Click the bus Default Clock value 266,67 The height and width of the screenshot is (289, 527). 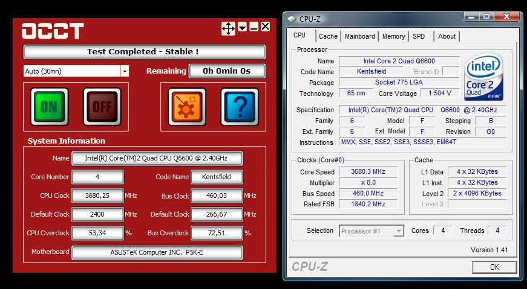(217, 214)
